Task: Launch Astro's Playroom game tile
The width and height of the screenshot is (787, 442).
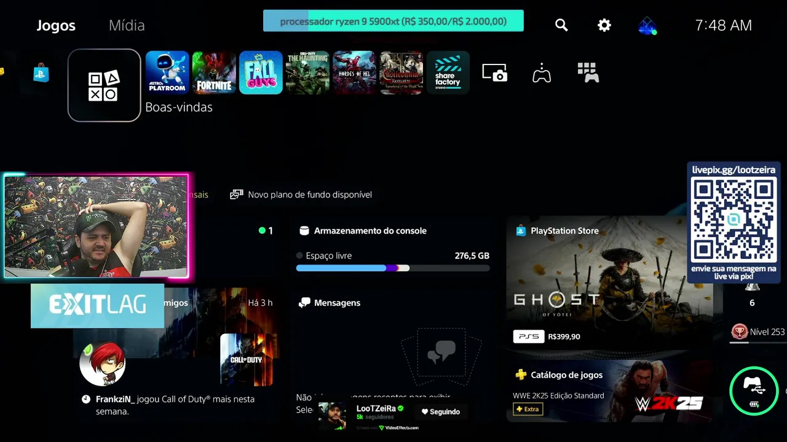Action: (167, 72)
